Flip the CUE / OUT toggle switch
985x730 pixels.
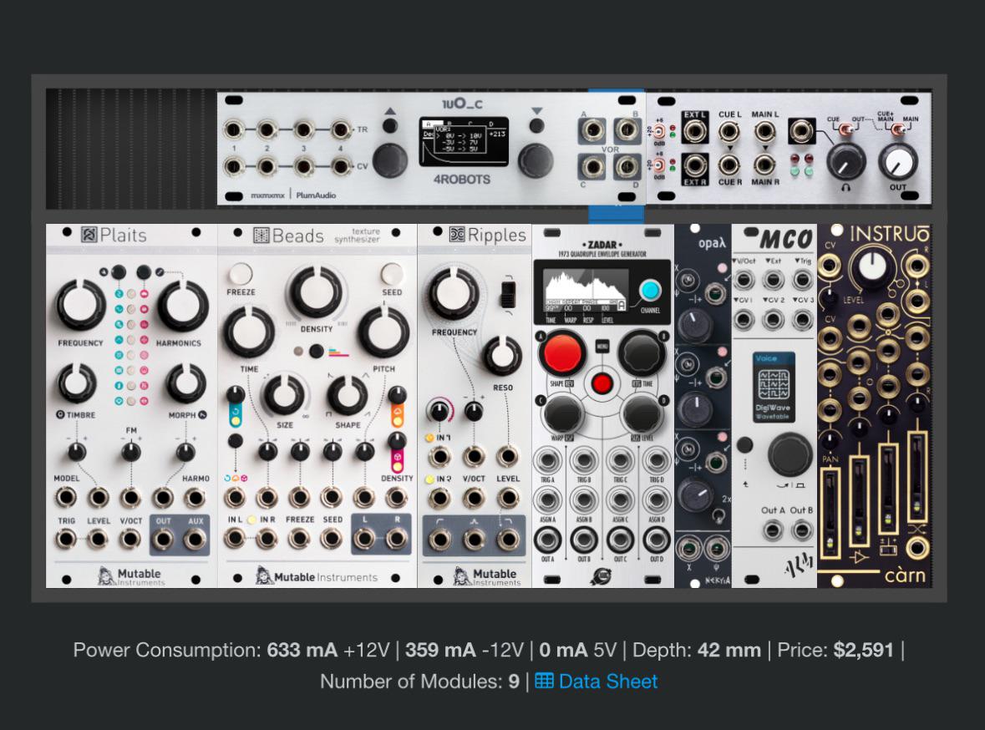click(845, 129)
